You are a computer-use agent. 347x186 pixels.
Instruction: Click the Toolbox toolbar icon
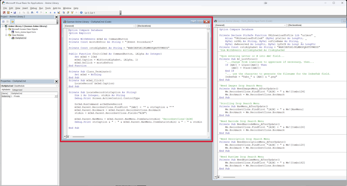(x=76, y=12)
